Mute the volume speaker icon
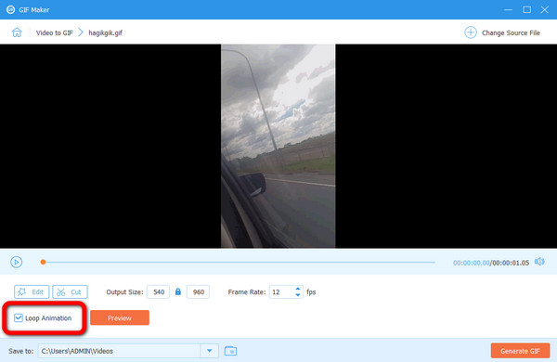The height and width of the screenshot is (362, 557). click(539, 262)
